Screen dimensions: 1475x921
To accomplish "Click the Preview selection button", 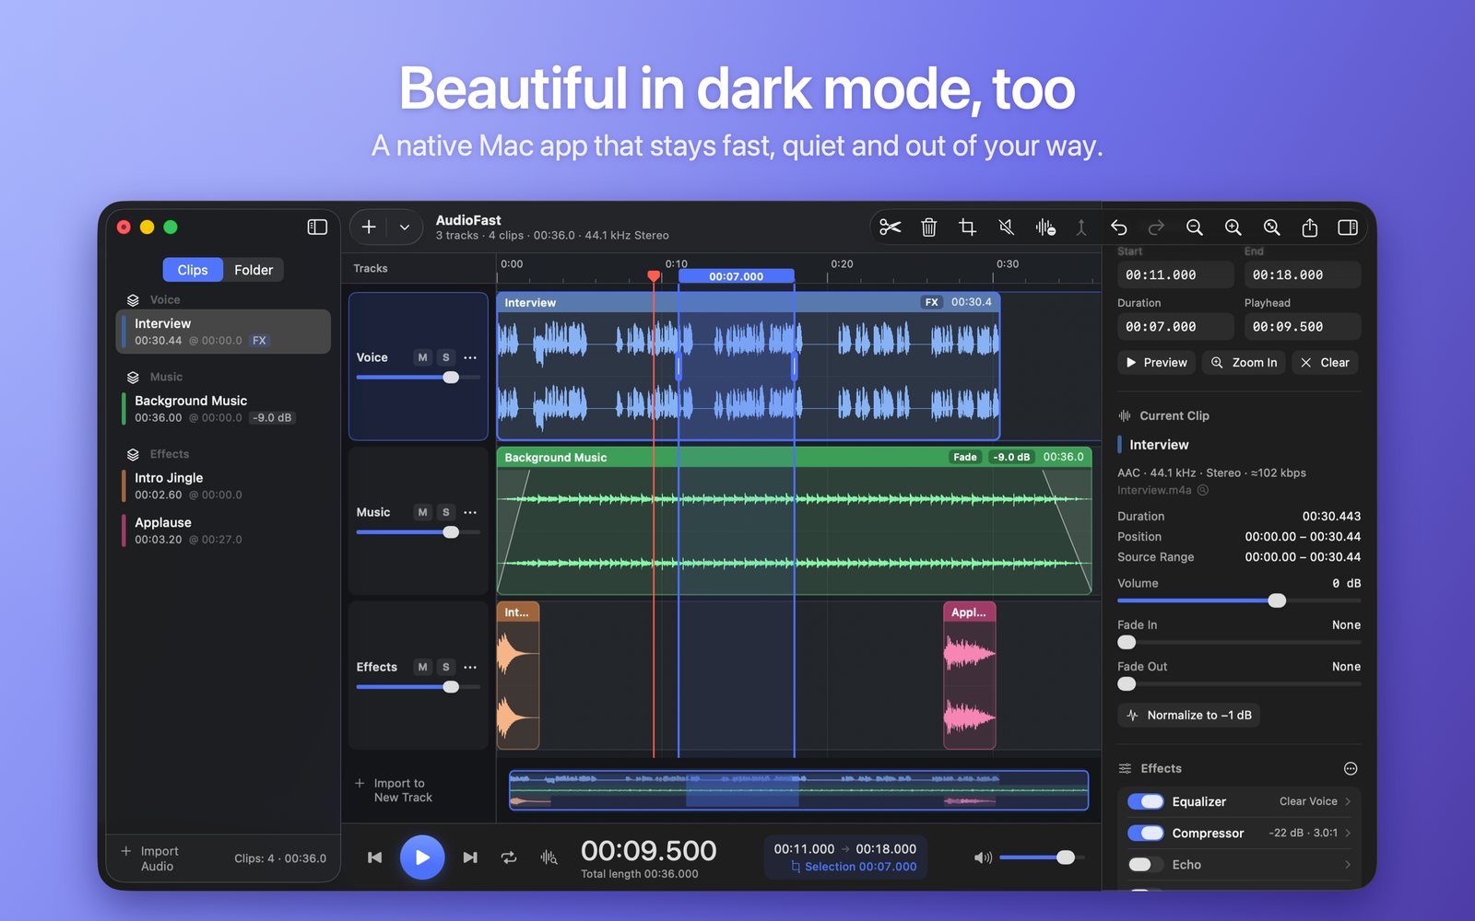I will pyautogui.click(x=1157, y=363).
